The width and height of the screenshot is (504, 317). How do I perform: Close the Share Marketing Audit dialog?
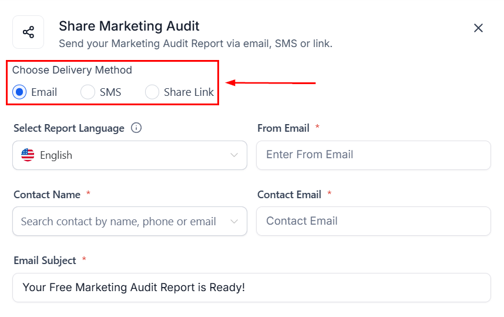click(x=478, y=28)
